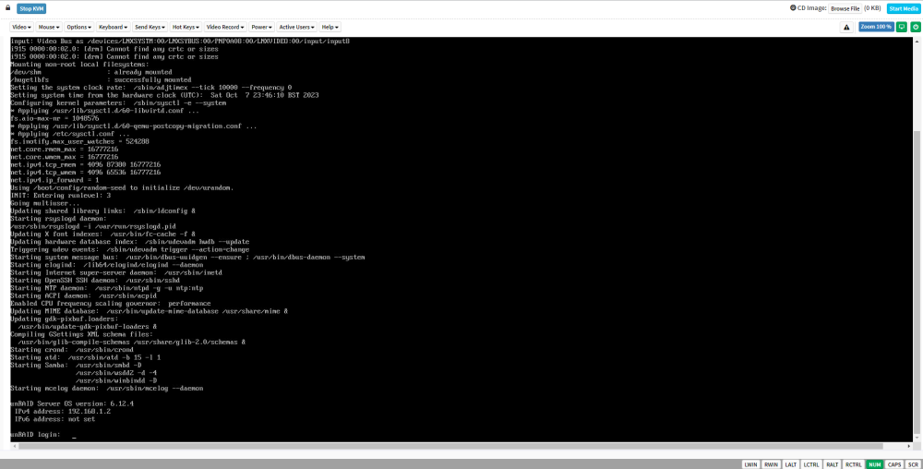This screenshot has height=469, width=923.
Task: Open the Help menu
Action: click(330, 27)
